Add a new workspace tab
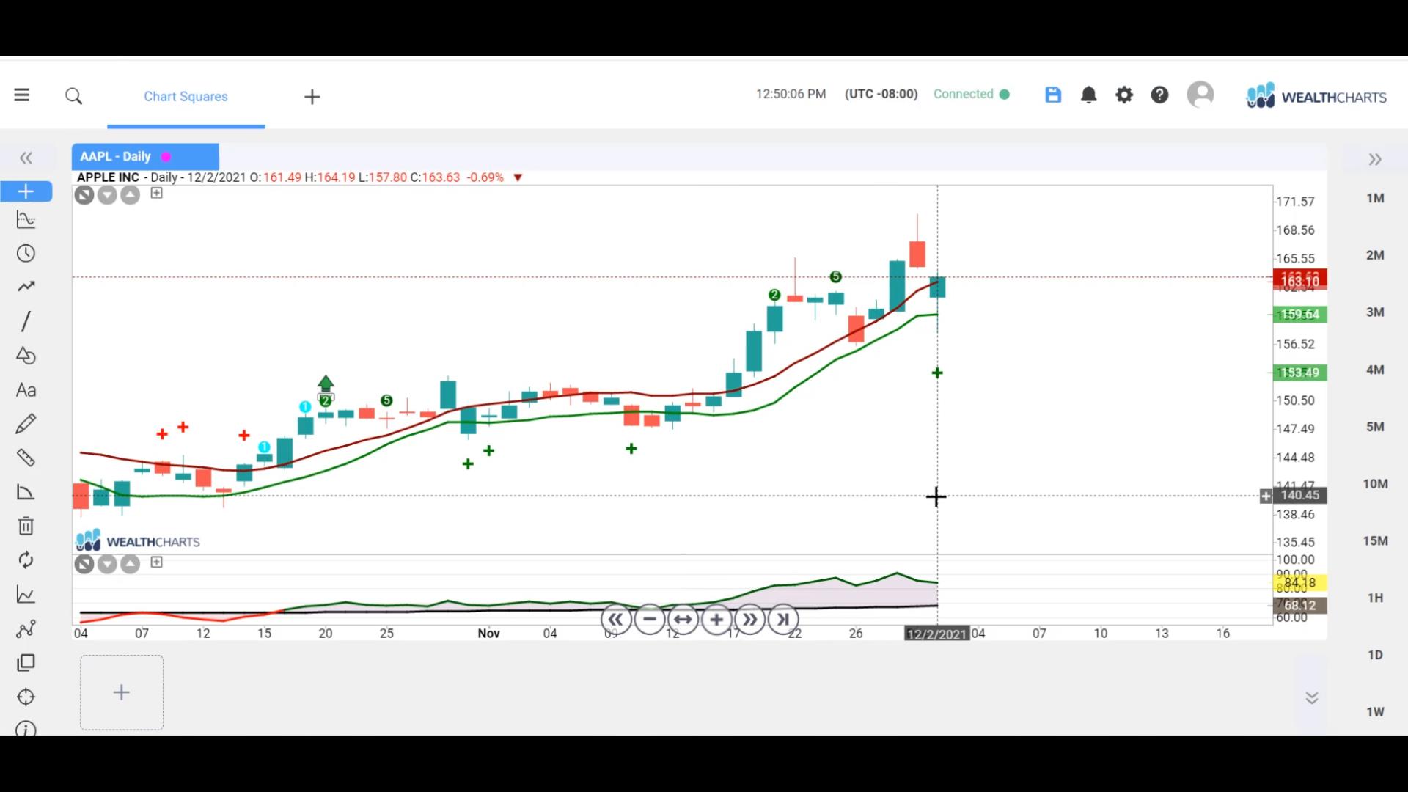Screen dimensions: 1408x792 312,97
